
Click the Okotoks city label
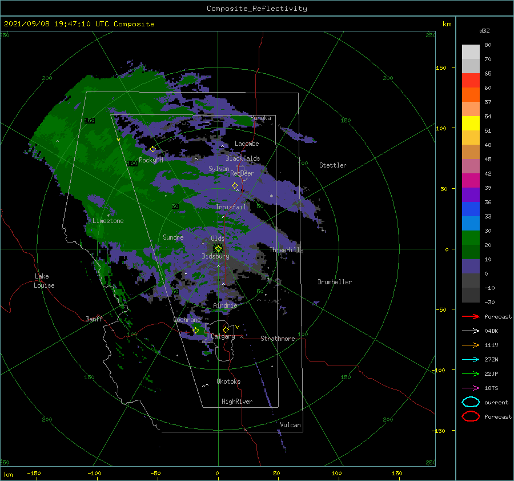point(228,381)
